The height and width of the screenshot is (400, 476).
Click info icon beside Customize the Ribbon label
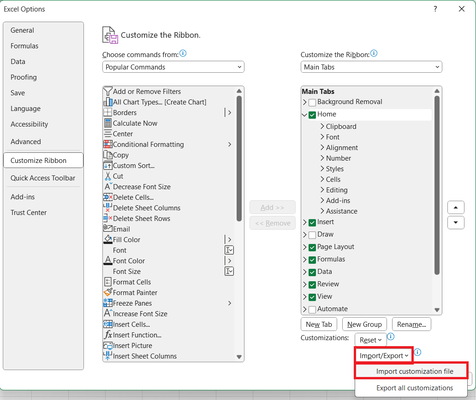point(374,54)
